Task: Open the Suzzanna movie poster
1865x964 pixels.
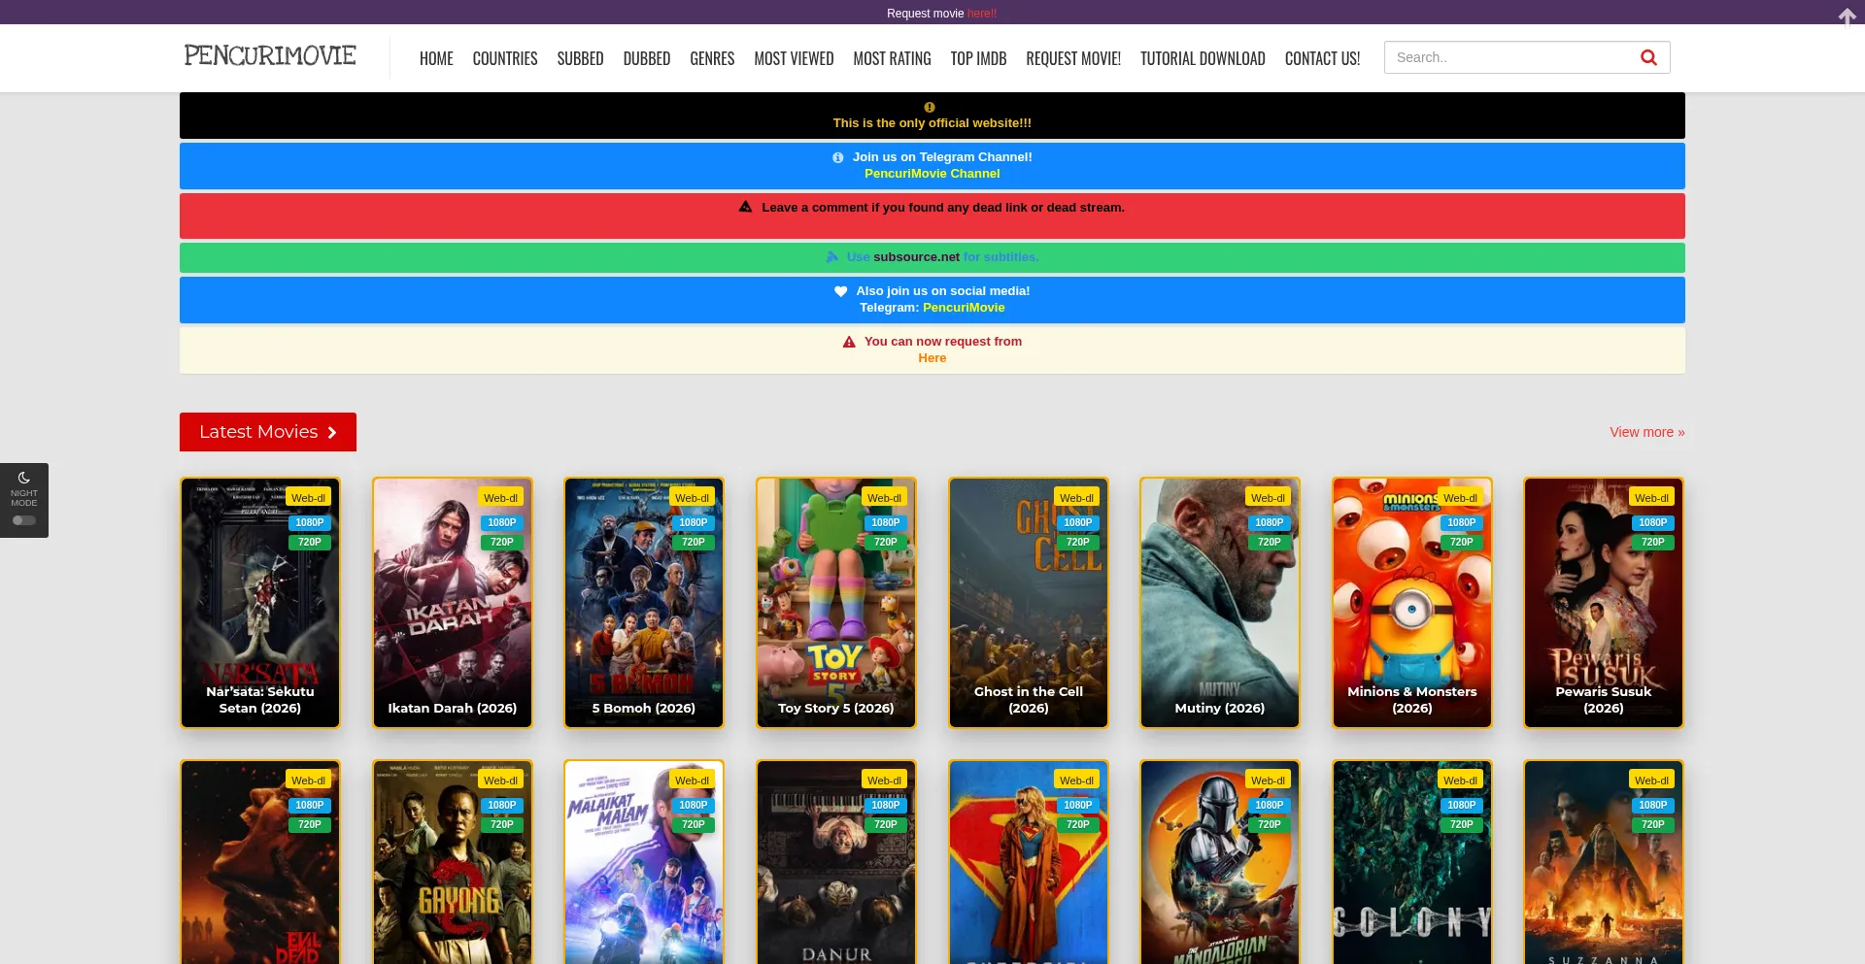Action: (1604, 862)
